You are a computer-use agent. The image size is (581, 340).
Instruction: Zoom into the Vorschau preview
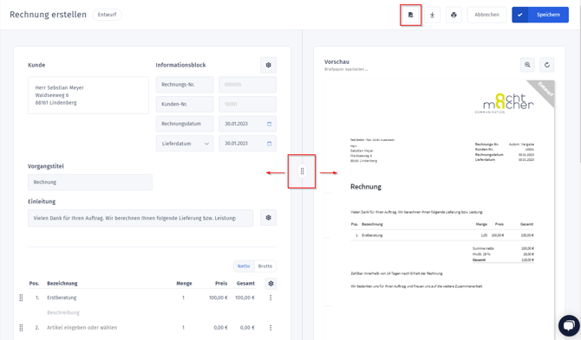(x=527, y=65)
